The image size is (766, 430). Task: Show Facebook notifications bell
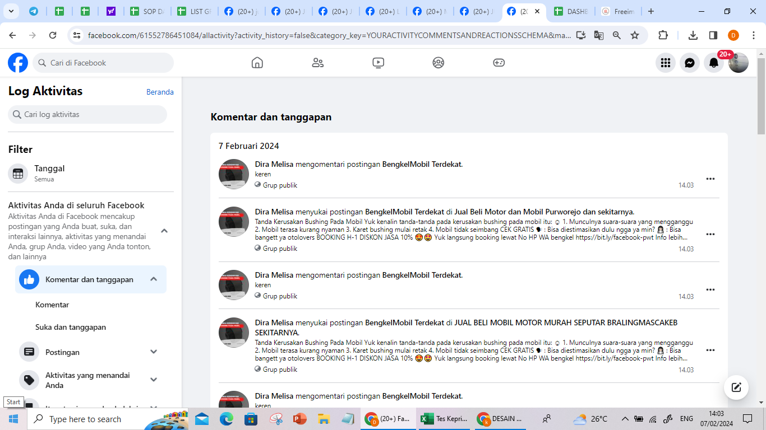714,63
